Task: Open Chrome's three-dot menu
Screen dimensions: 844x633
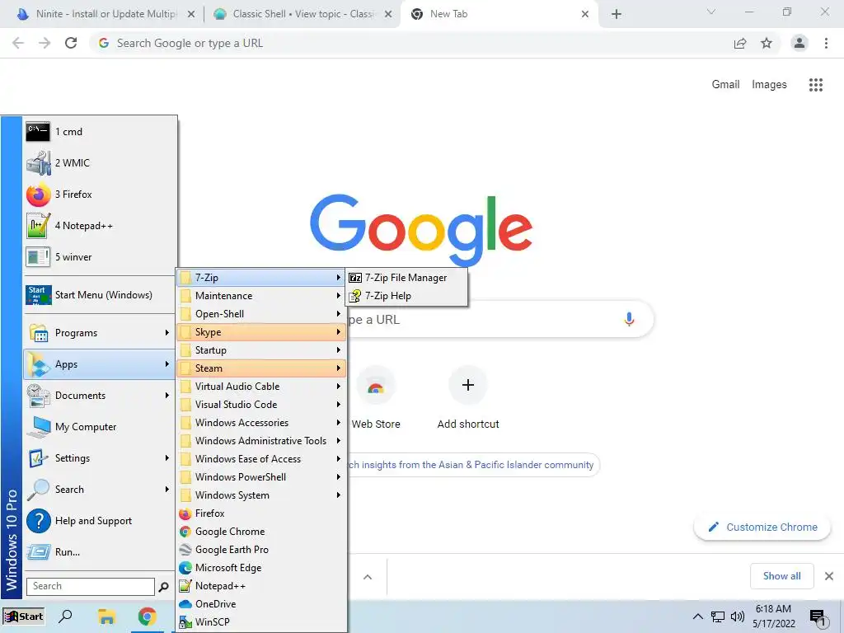Action: tap(826, 43)
